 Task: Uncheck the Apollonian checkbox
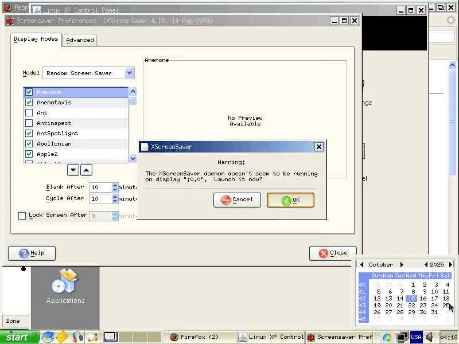click(29, 144)
